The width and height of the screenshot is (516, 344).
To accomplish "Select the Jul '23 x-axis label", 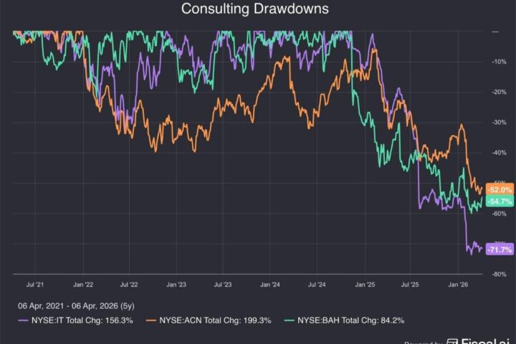I will (x=223, y=285).
